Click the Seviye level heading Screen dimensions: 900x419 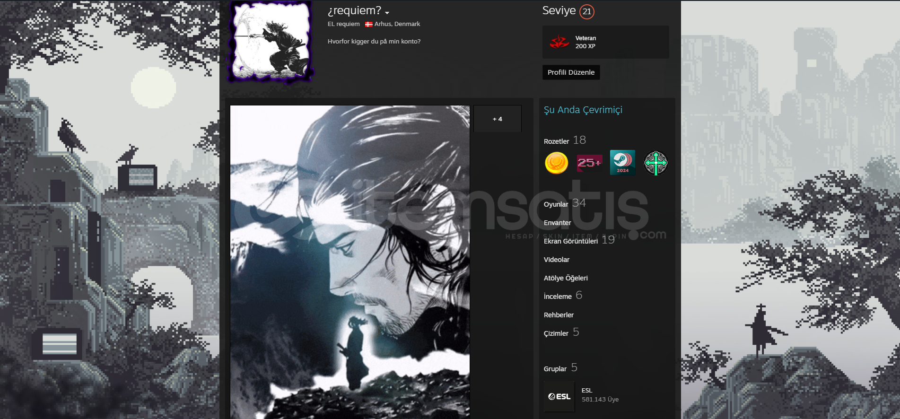coord(559,11)
